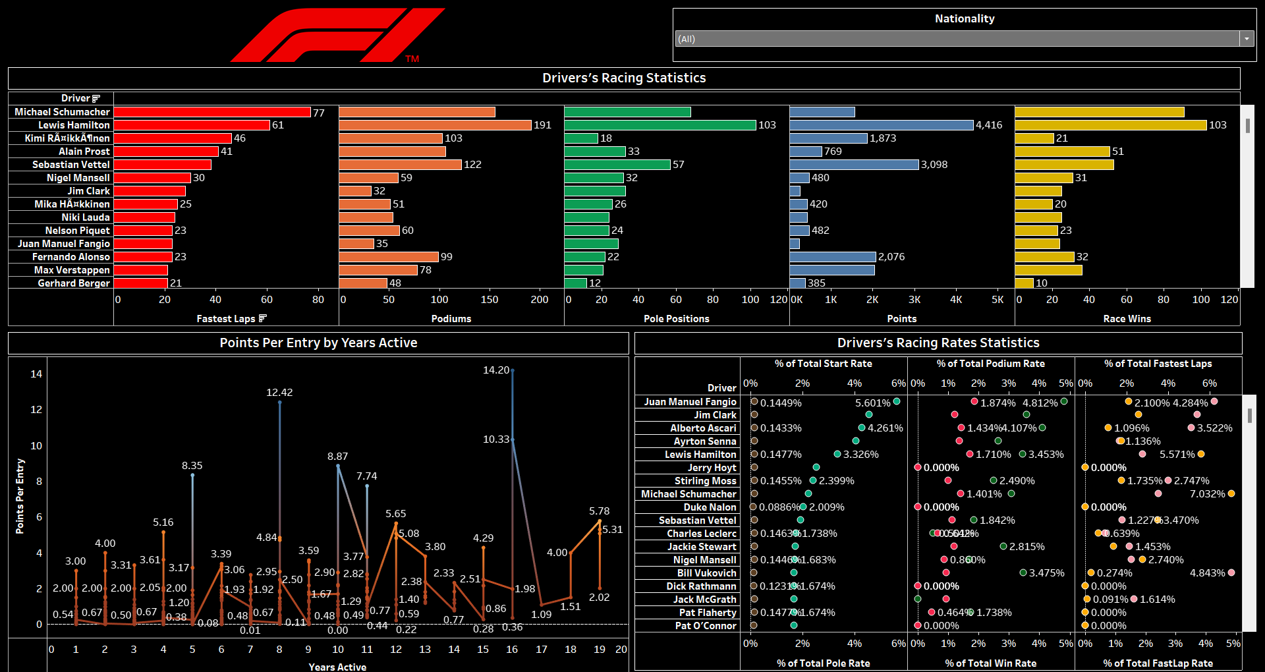
Task: Select Juan Manuel Fangio row in rates table
Action: click(690, 402)
